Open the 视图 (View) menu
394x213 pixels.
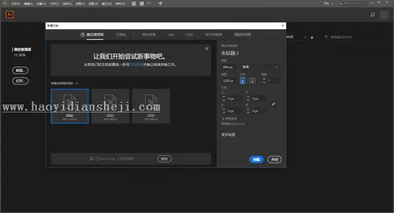[x=93, y=4]
